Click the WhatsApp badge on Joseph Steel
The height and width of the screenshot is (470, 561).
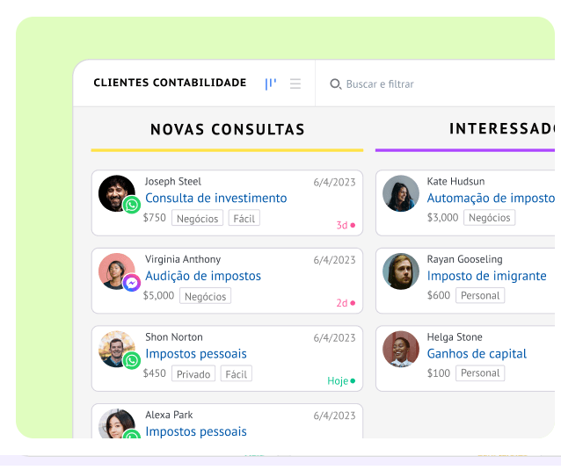(x=132, y=205)
